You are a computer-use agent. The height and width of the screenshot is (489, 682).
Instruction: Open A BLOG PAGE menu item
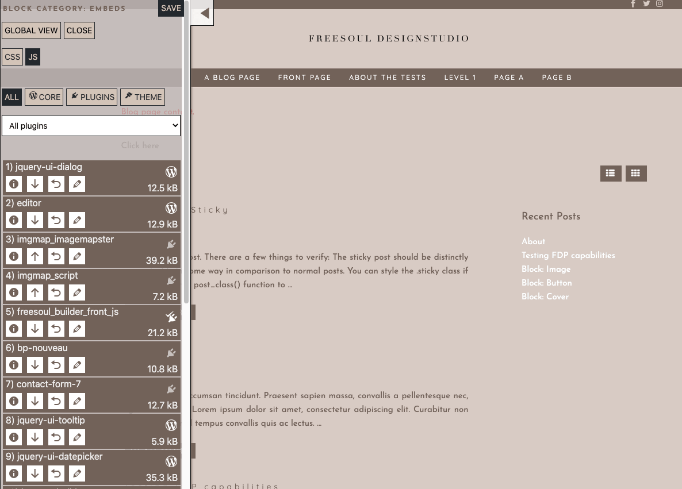232,78
